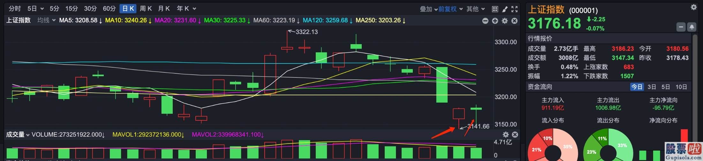Click the 最高 value 3186.23
This screenshot has width=703, height=161.
623,49
